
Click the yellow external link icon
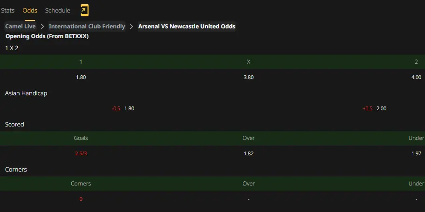(x=84, y=11)
